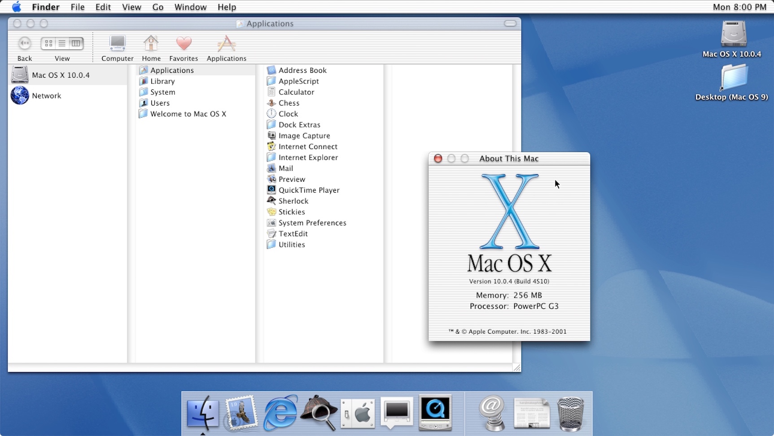This screenshot has width=774, height=436.
Task: Click the Back arrow button
Action: (25, 44)
